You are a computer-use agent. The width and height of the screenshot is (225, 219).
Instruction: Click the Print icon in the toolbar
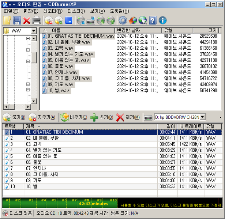point(37,20)
